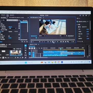Image resolution: width=93 pixels, height=93 pixels.
Task: Open the 맞추기 zoom level dropdown
Action: (42, 36)
